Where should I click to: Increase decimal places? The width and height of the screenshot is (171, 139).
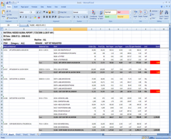(x=84, y=17)
